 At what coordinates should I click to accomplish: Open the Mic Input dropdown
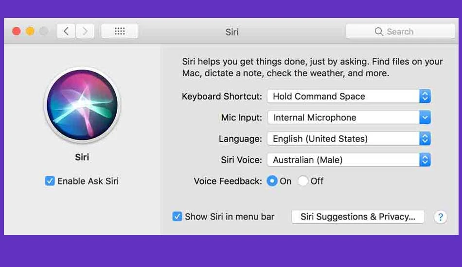coord(349,117)
